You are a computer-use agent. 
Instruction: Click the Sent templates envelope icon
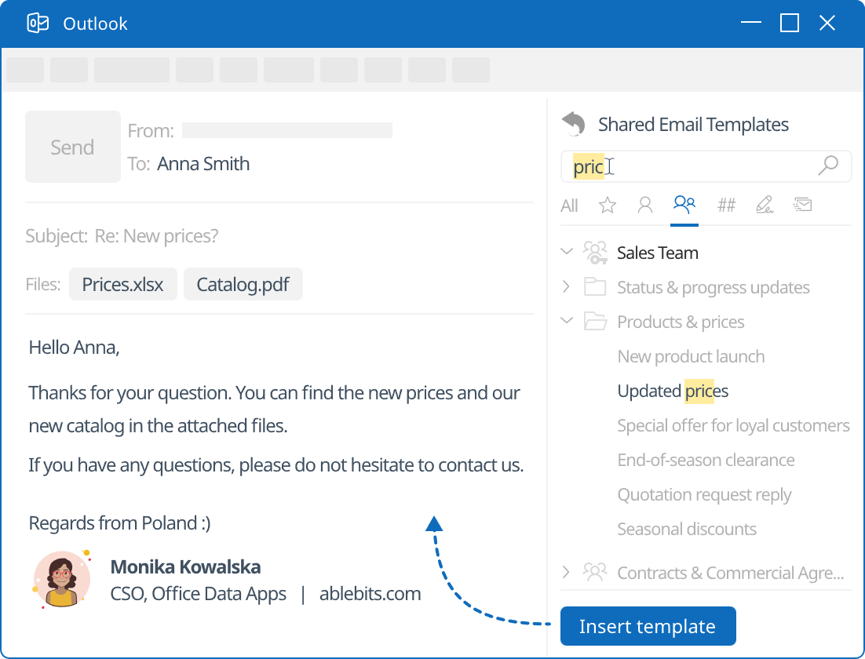(x=802, y=205)
